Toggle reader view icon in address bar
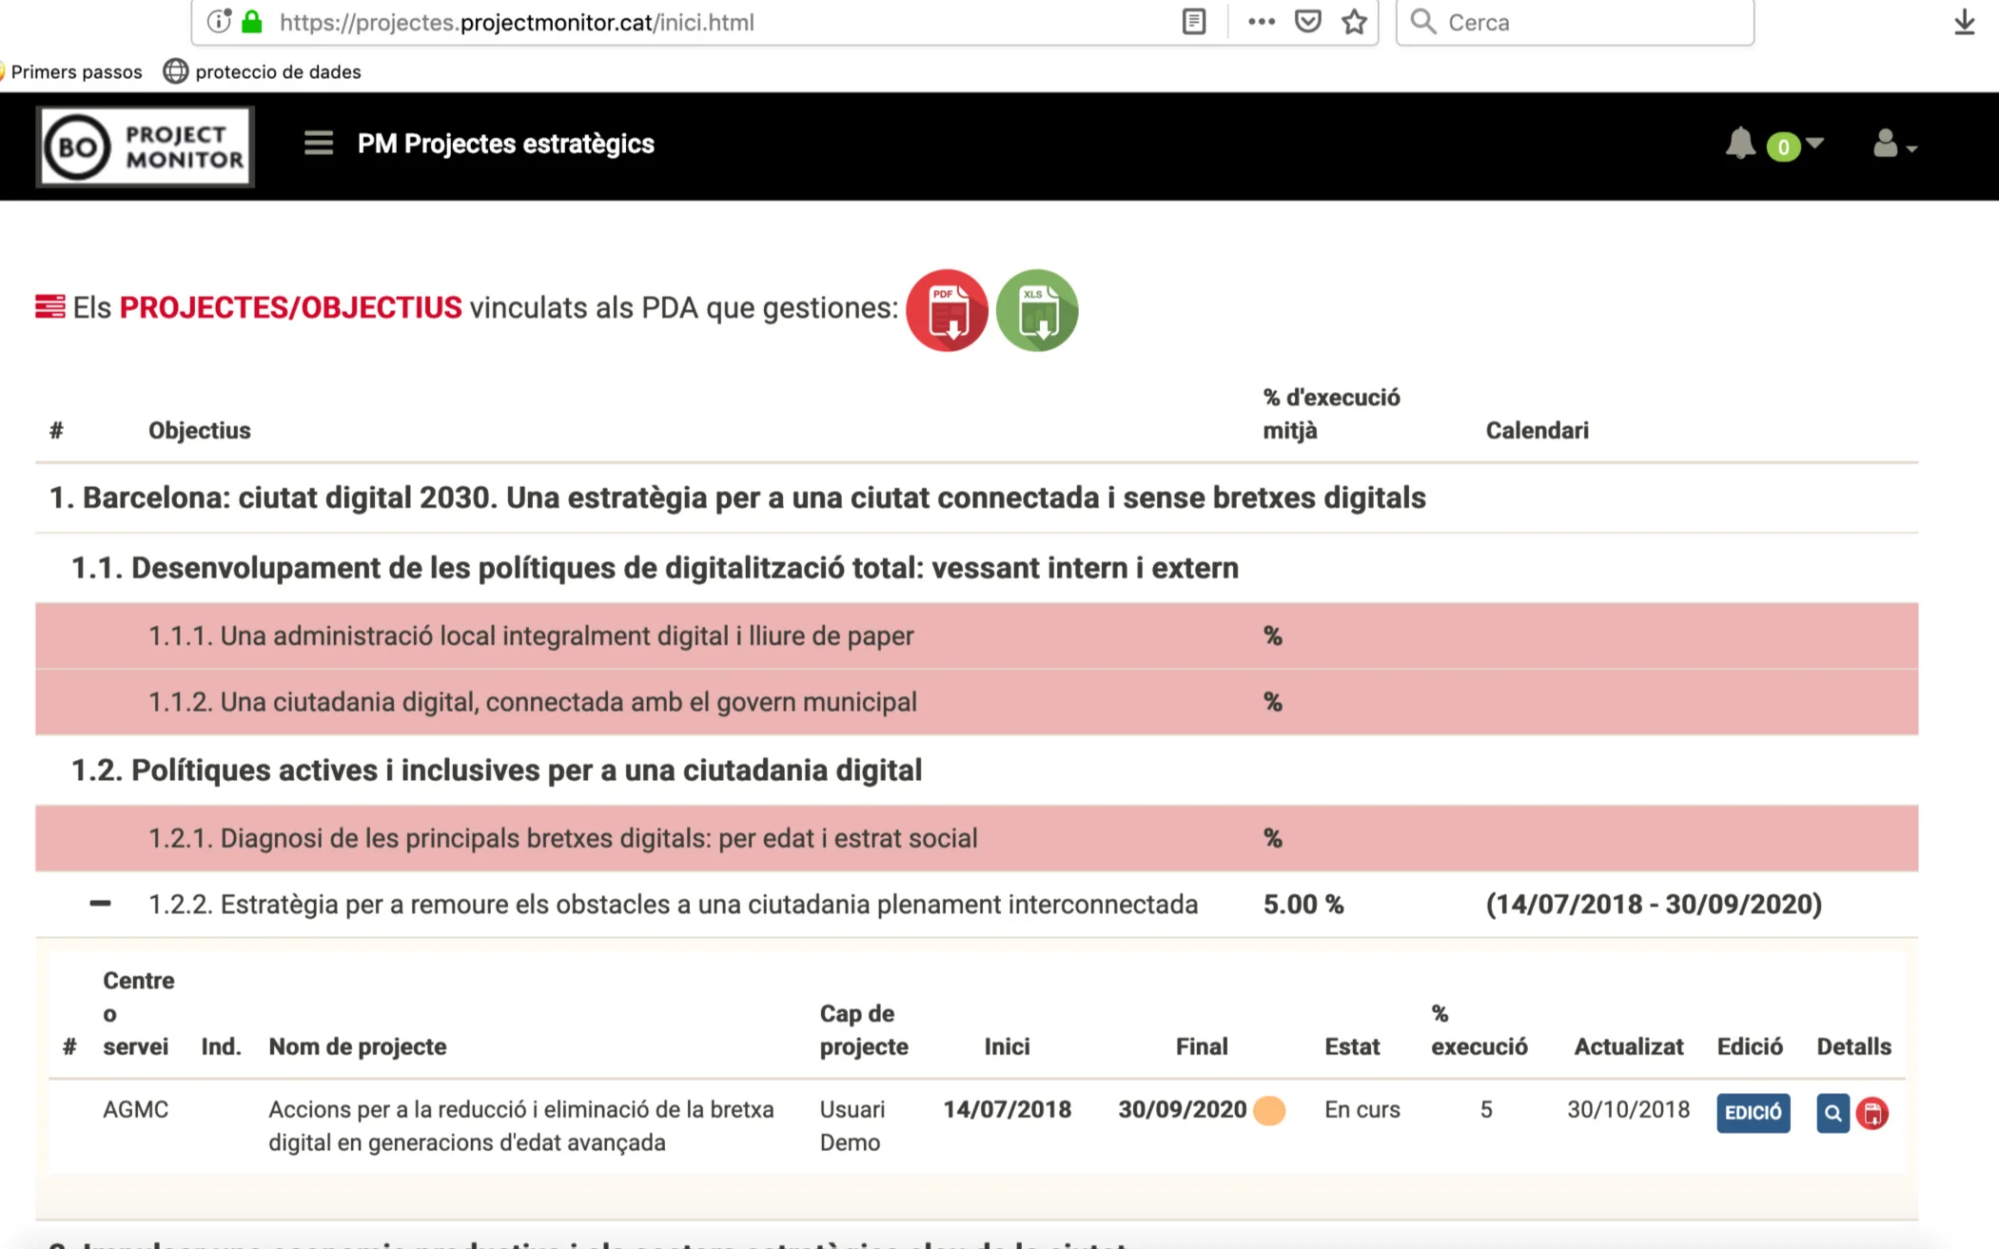This screenshot has height=1249, width=1999. (1193, 22)
